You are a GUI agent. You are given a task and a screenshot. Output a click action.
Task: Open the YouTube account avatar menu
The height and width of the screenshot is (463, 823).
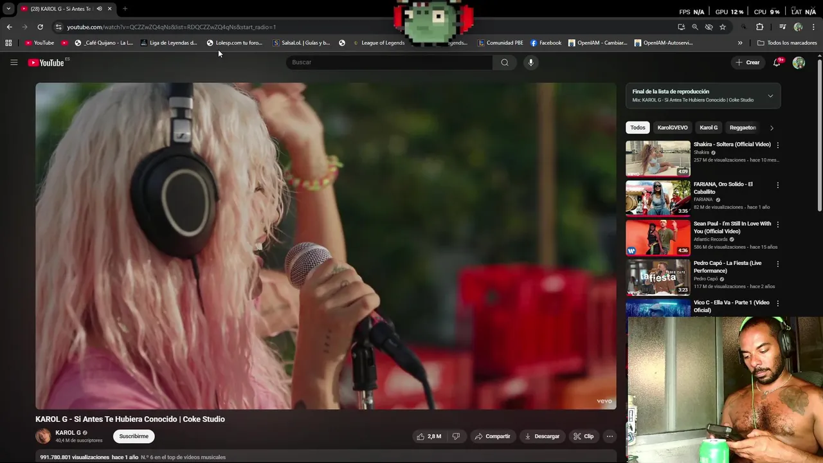799,62
